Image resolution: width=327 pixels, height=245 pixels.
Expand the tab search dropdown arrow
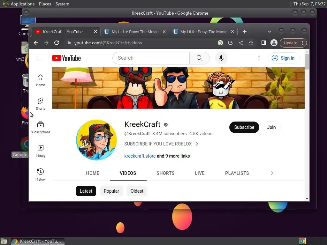point(270,32)
